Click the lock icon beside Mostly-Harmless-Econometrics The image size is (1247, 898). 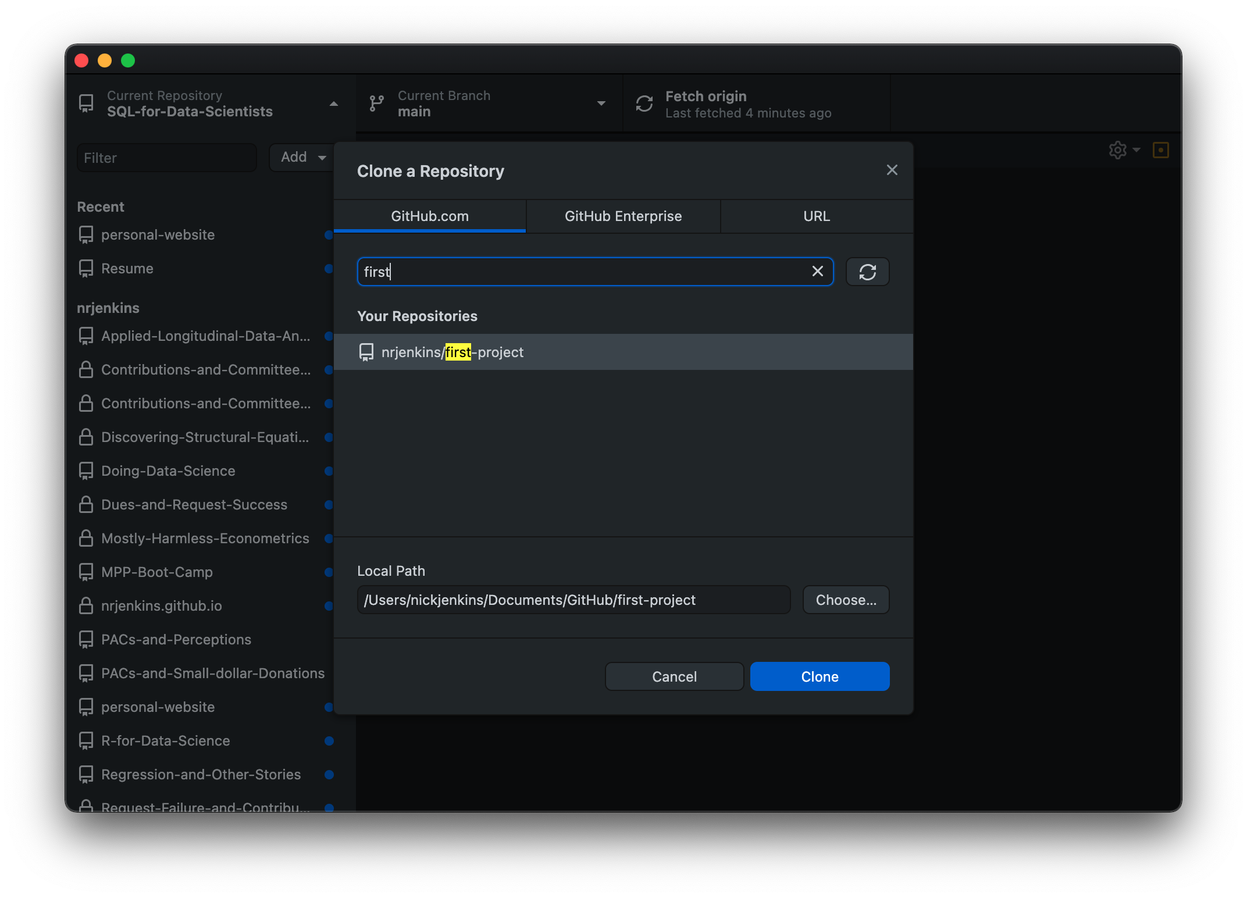click(86, 538)
